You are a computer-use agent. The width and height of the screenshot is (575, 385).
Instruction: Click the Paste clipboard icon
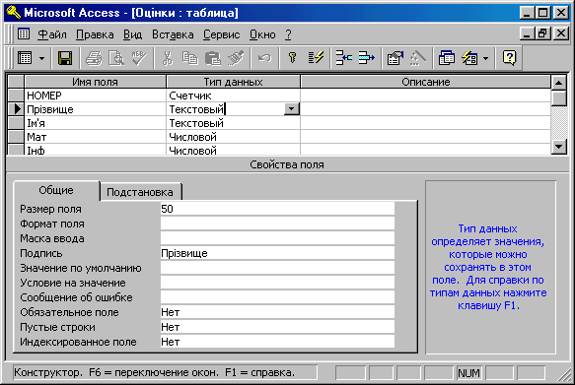click(x=213, y=58)
